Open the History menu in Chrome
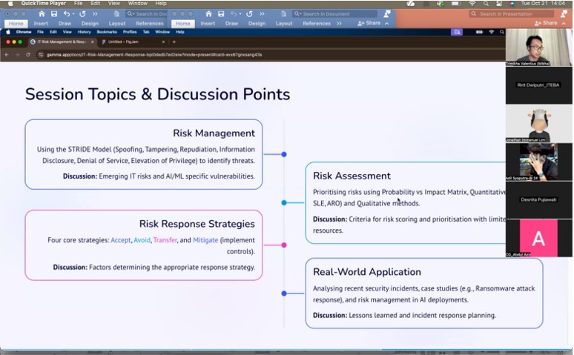Screen dimensions: 574x355 click(x=84, y=32)
